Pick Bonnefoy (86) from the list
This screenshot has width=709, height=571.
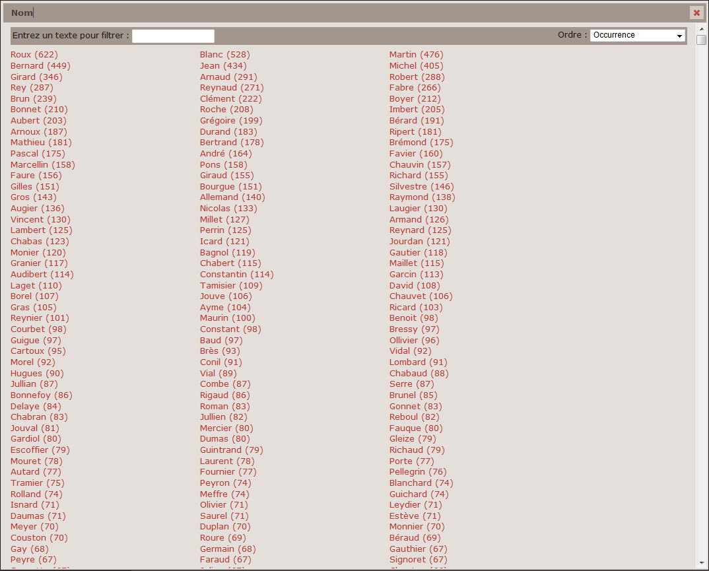pyautogui.click(x=42, y=395)
